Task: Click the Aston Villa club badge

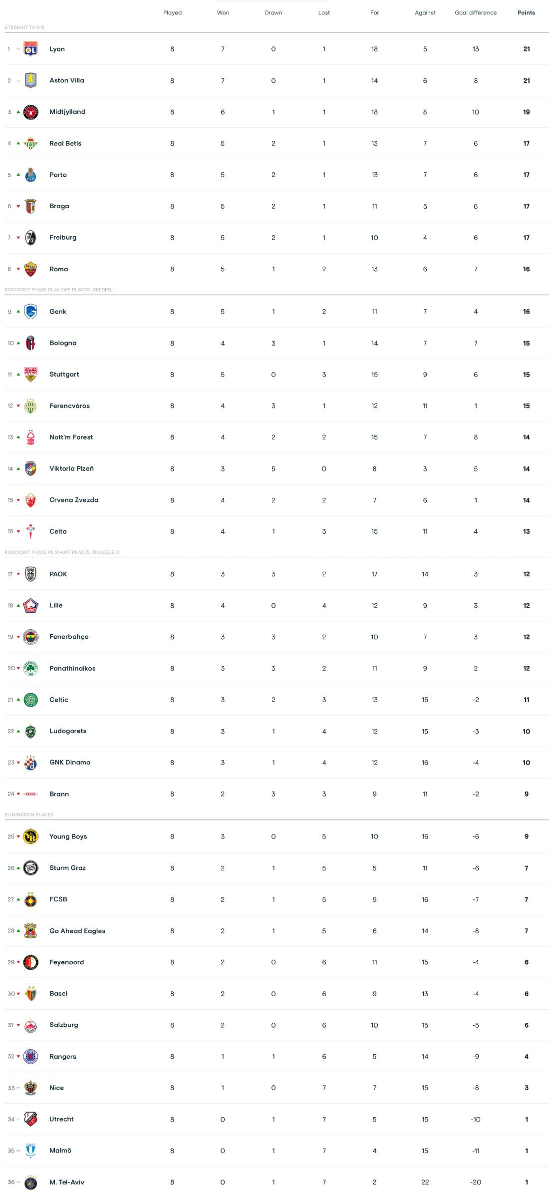Action: 30,80
